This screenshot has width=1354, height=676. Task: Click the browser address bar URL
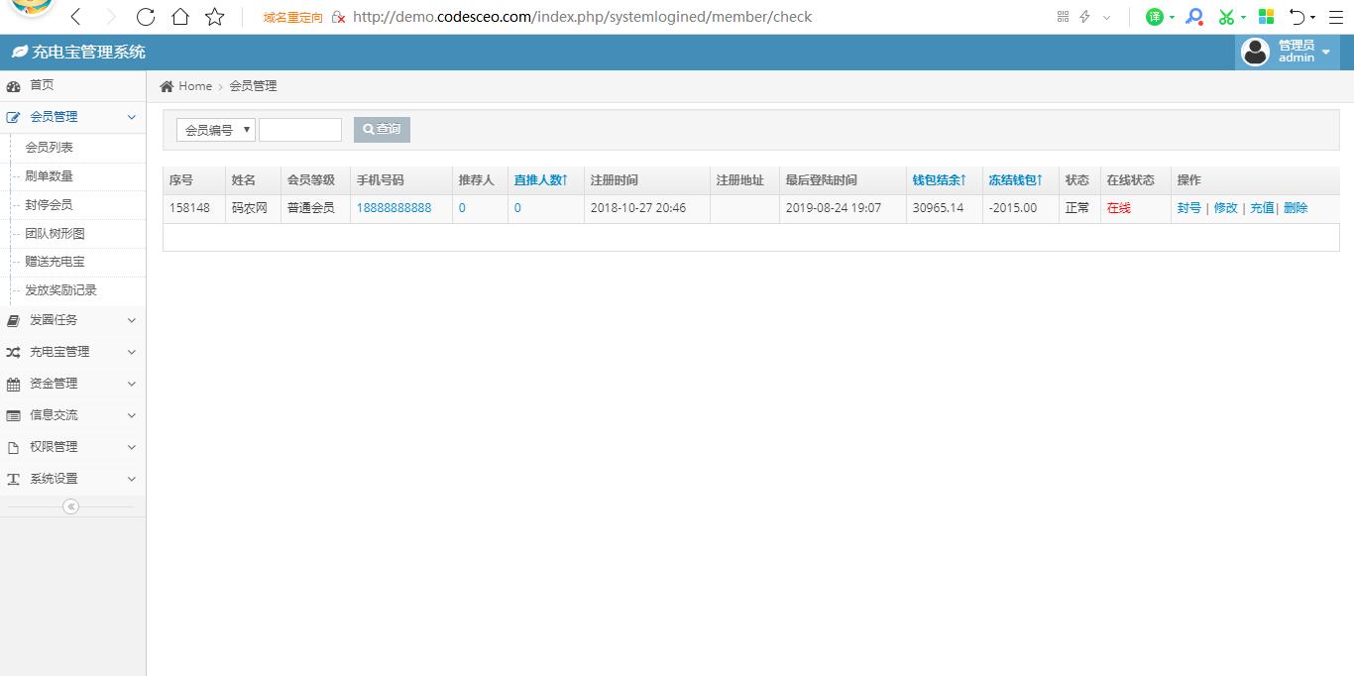tap(582, 17)
